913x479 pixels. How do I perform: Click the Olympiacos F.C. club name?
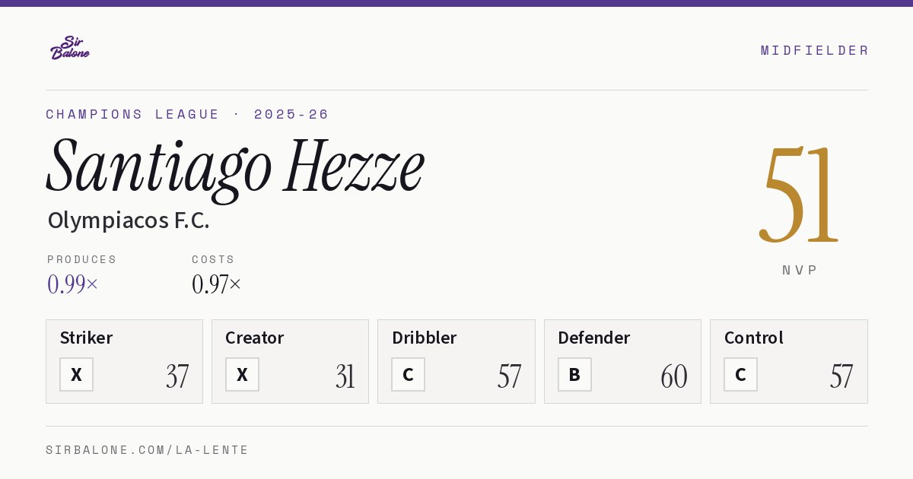tap(129, 220)
